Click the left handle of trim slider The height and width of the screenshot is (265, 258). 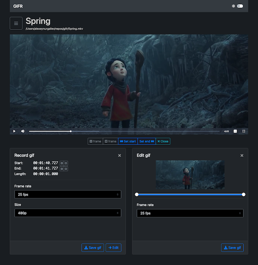click(137, 195)
